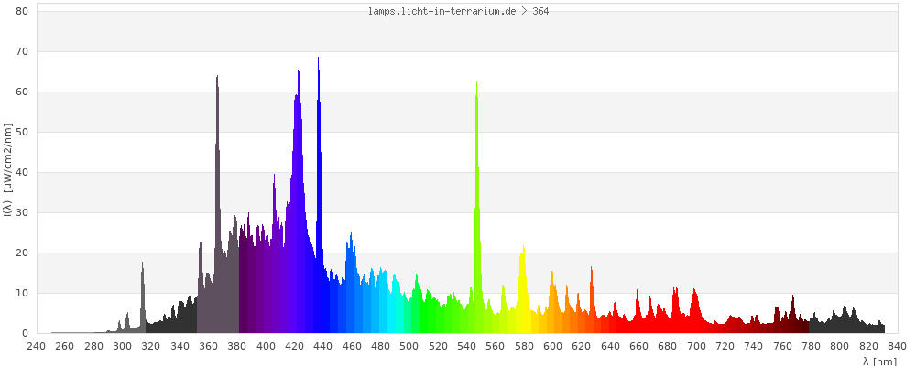916x366 pixels.
Task: Click the x-axis tick label 740
Action: coord(754,346)
